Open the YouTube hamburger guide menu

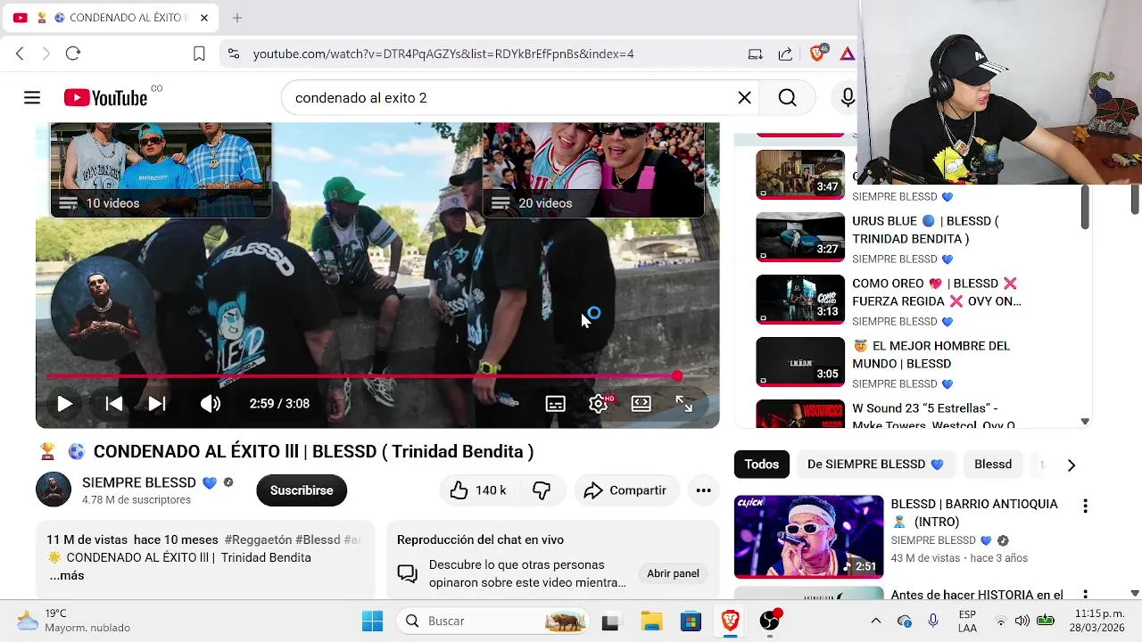(32, 98)
